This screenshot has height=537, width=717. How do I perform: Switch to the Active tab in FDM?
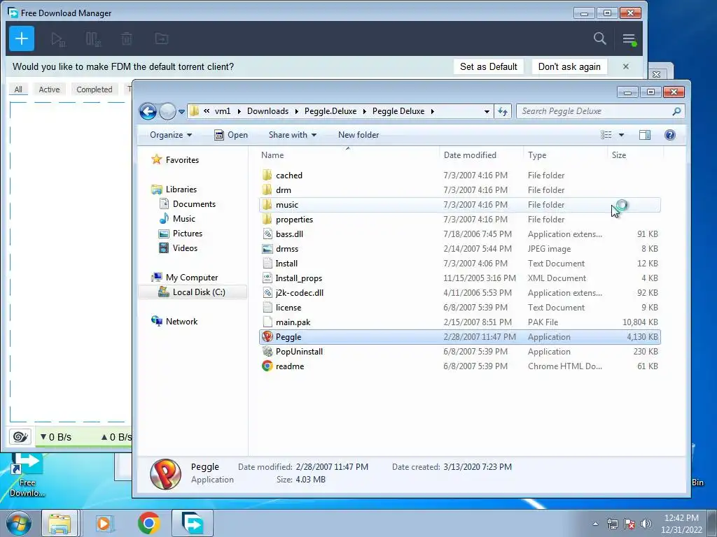[49, 89]
